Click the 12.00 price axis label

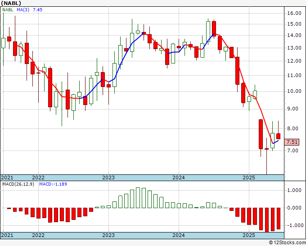pos(294,61)
